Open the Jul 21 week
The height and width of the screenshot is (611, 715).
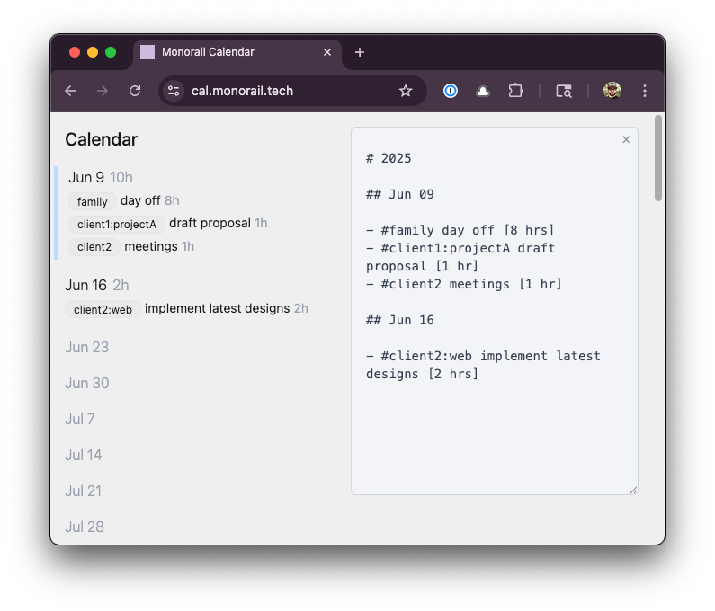(84, 491)
